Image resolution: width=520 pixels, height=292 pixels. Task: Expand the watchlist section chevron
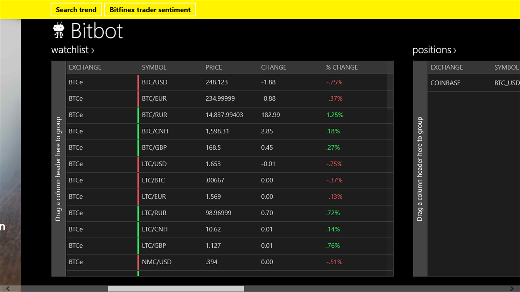click(x=93, y=50)
